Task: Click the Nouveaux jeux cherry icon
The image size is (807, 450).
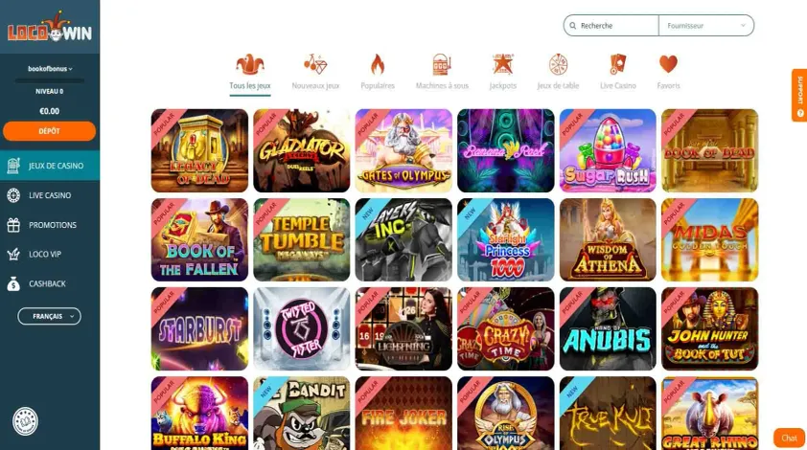Action: coord(315,64)
